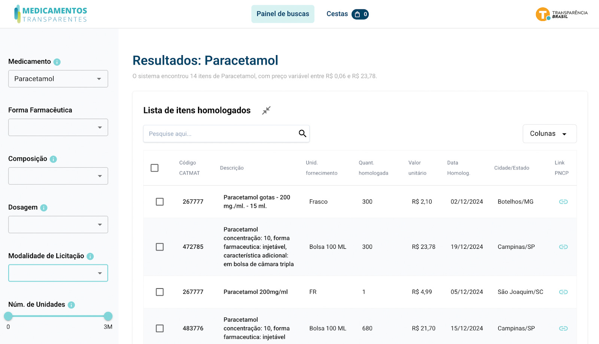The image size is (599, 344).
Task: Click the date 15/12/2024
Action: pyautogui.click(x=467, y=328)
